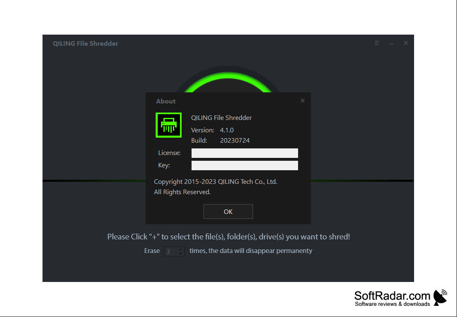Click the About dialog title

pos(166,101)
